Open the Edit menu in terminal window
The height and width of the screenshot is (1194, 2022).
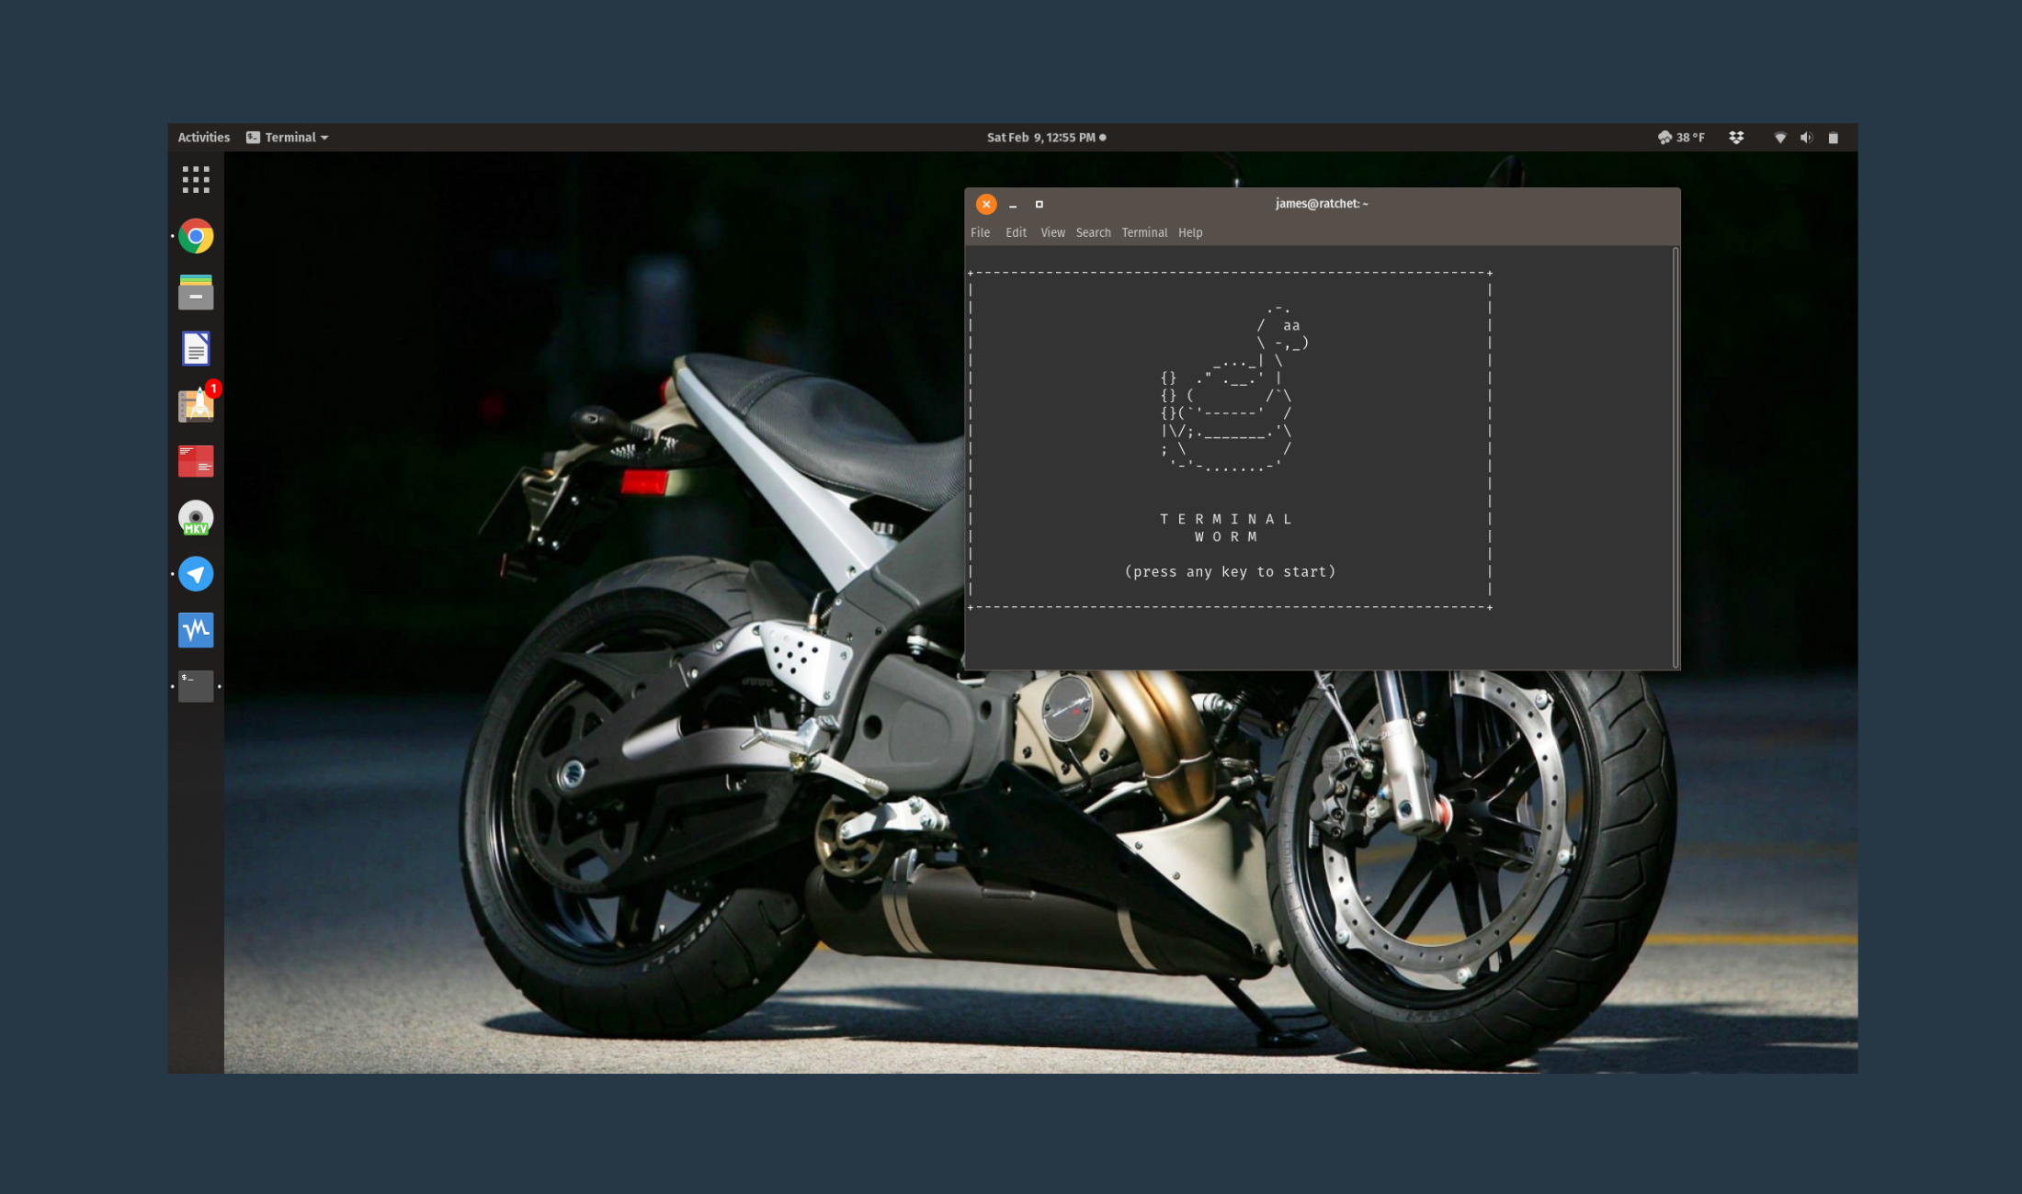click(x=1016, y=232)
